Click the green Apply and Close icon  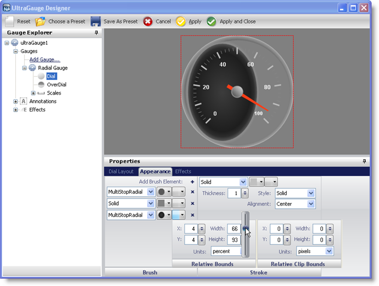[x=212, y=21]
